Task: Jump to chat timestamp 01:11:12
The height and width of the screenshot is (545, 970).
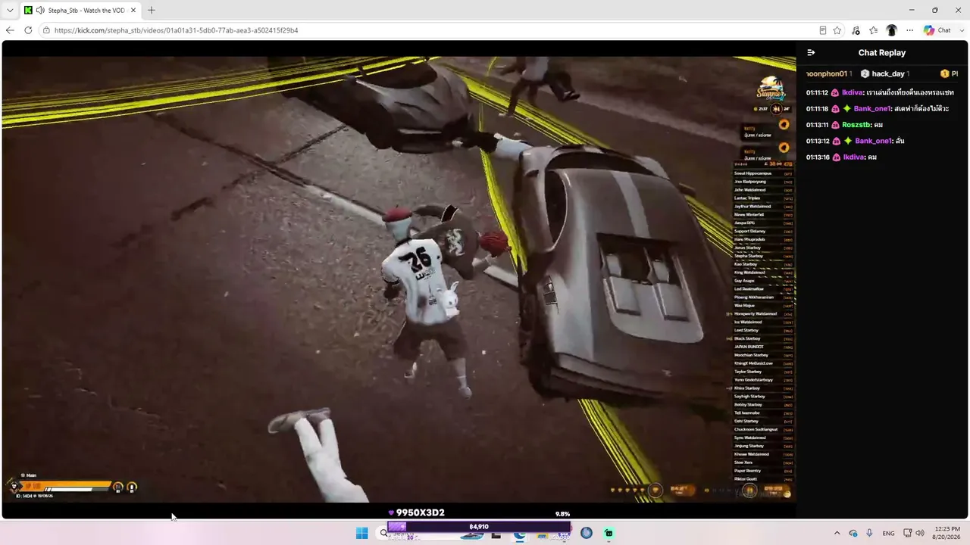Action: [817, 92]
